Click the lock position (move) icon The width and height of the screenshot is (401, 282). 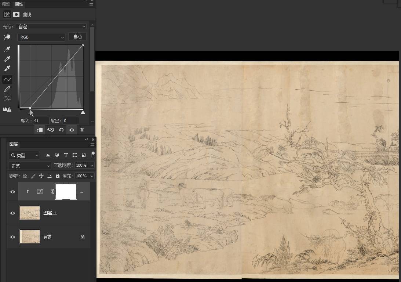pos(41,176)
